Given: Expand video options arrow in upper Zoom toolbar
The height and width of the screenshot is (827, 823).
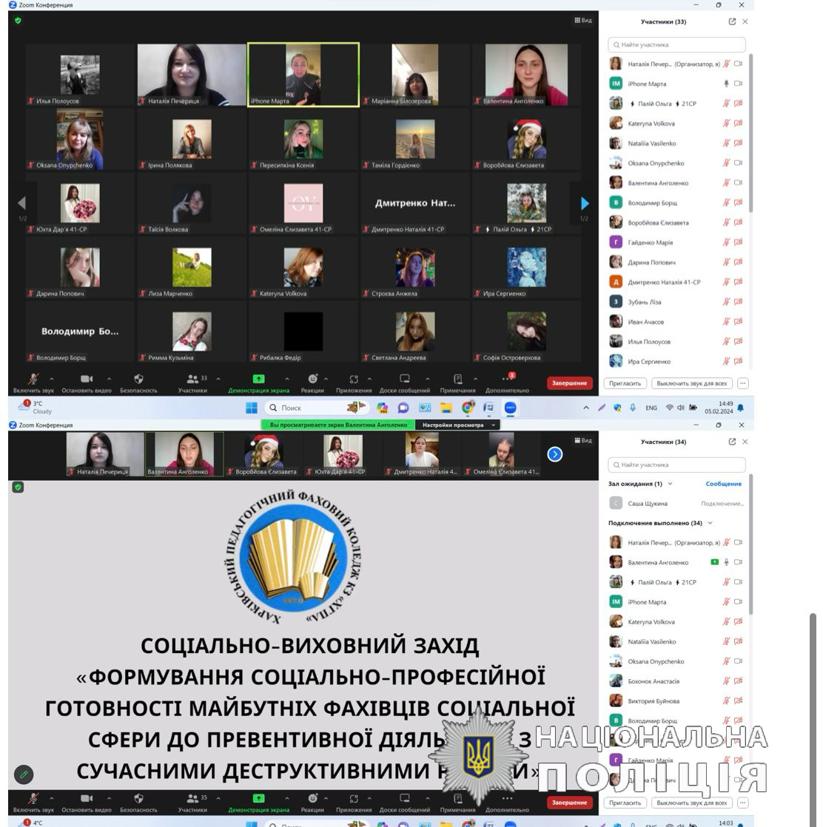Looking at the screenshot, I should tap(109, 379).
